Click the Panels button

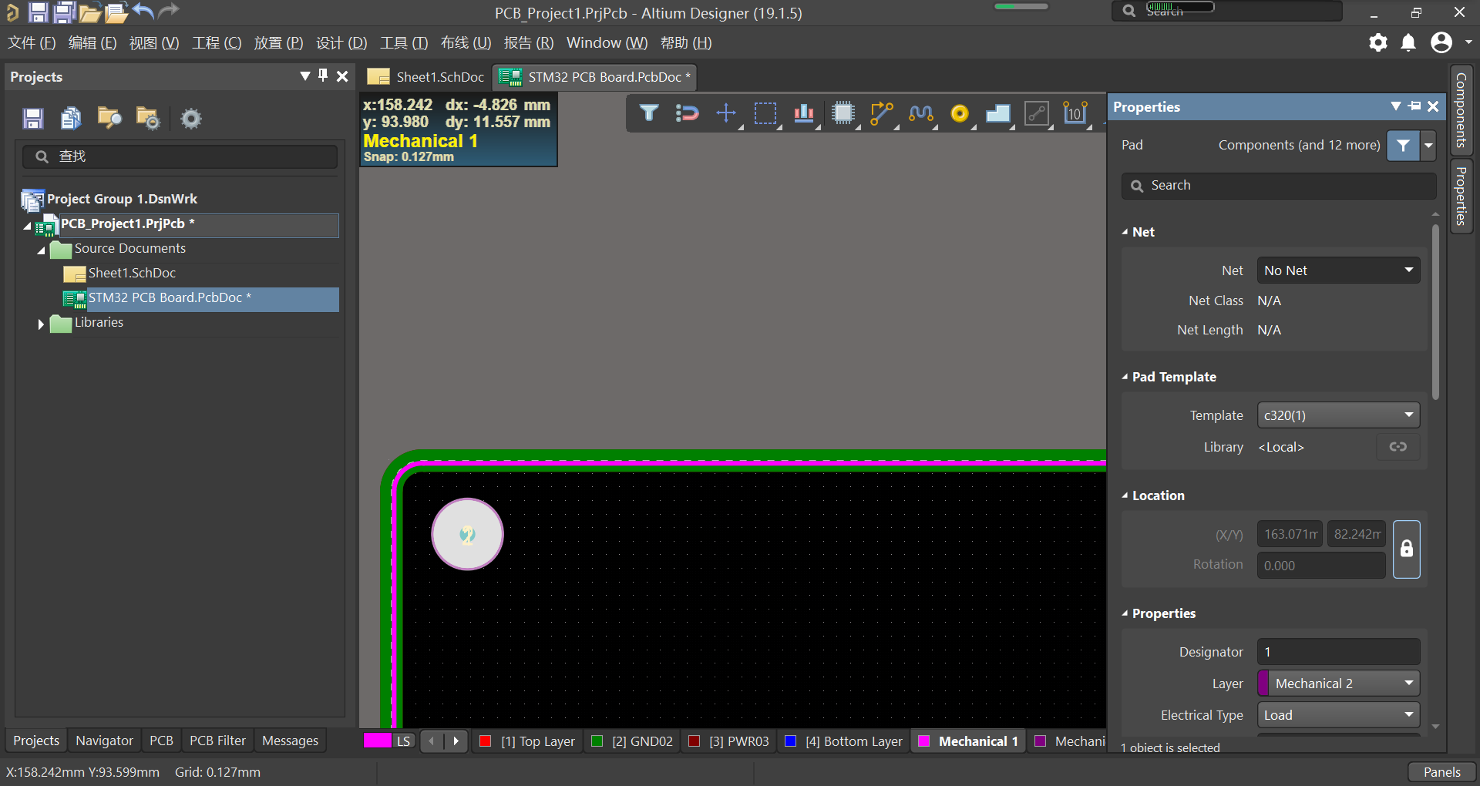[1441, 772]
